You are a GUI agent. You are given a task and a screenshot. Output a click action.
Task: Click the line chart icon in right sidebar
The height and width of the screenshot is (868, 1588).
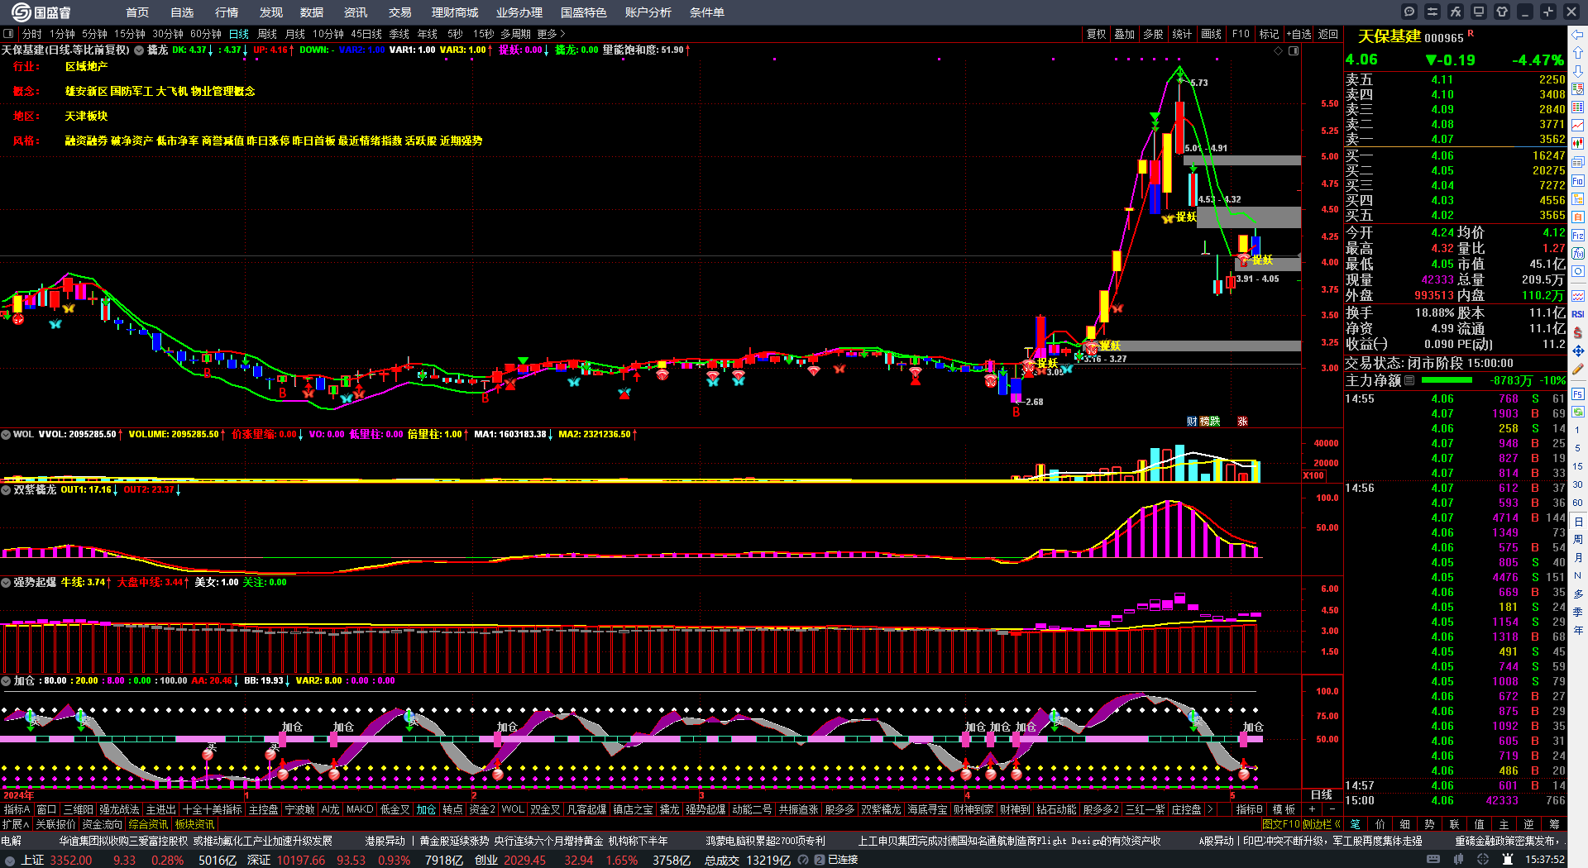(1578, 126)
